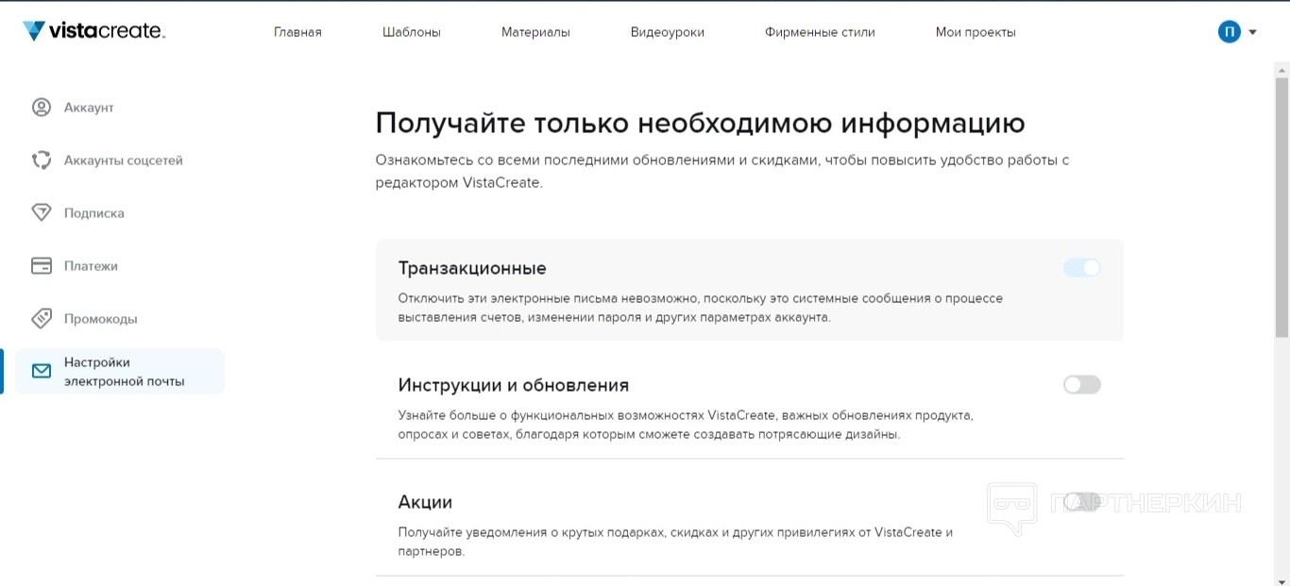The image size is (1290, 586).
Task: Open the Главная menu item
Action: pyautogui.click(x=297, y=32)
